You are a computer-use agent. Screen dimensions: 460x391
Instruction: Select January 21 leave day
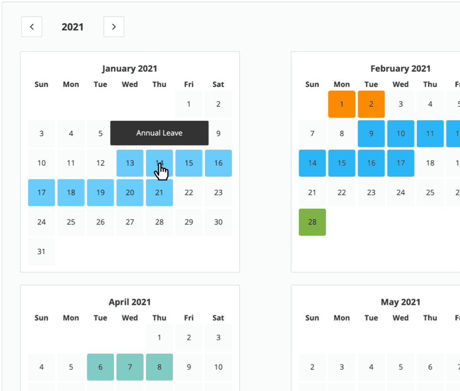click(x=159, y=193)
